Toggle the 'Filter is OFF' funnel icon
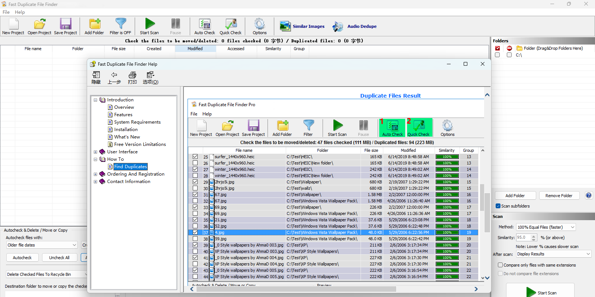This screenshot has height=297, width=595. point(121,24)
